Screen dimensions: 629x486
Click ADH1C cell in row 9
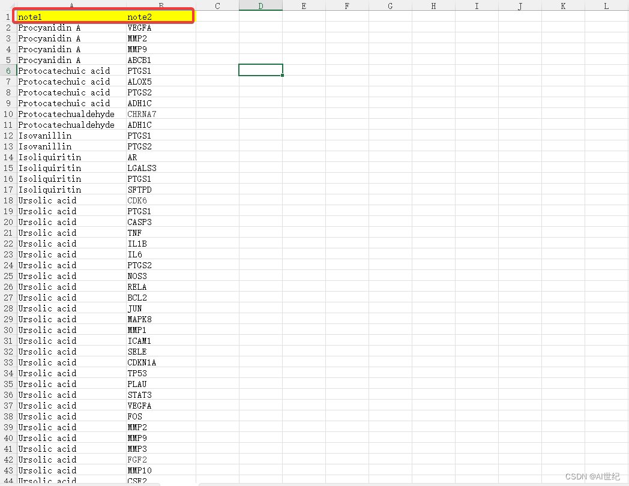pos(161,103)
